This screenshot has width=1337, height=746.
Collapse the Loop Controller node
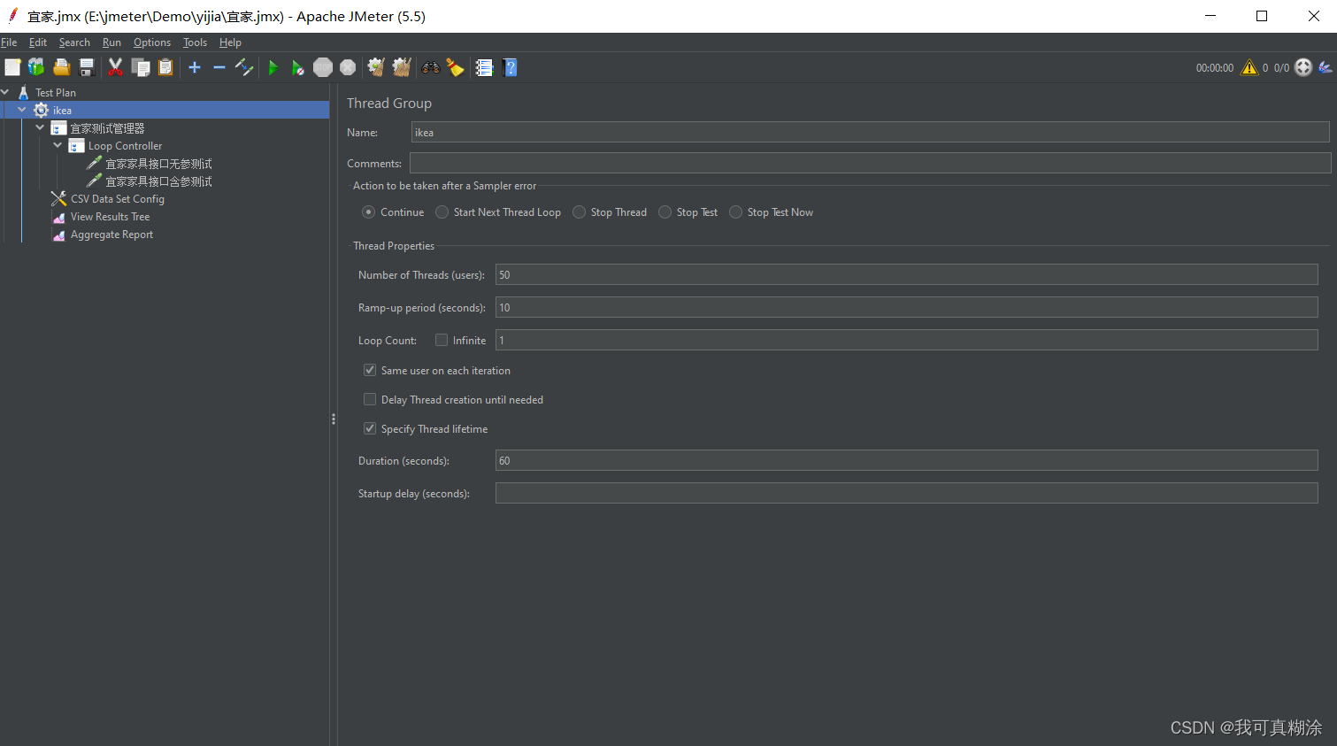[58, 145]
